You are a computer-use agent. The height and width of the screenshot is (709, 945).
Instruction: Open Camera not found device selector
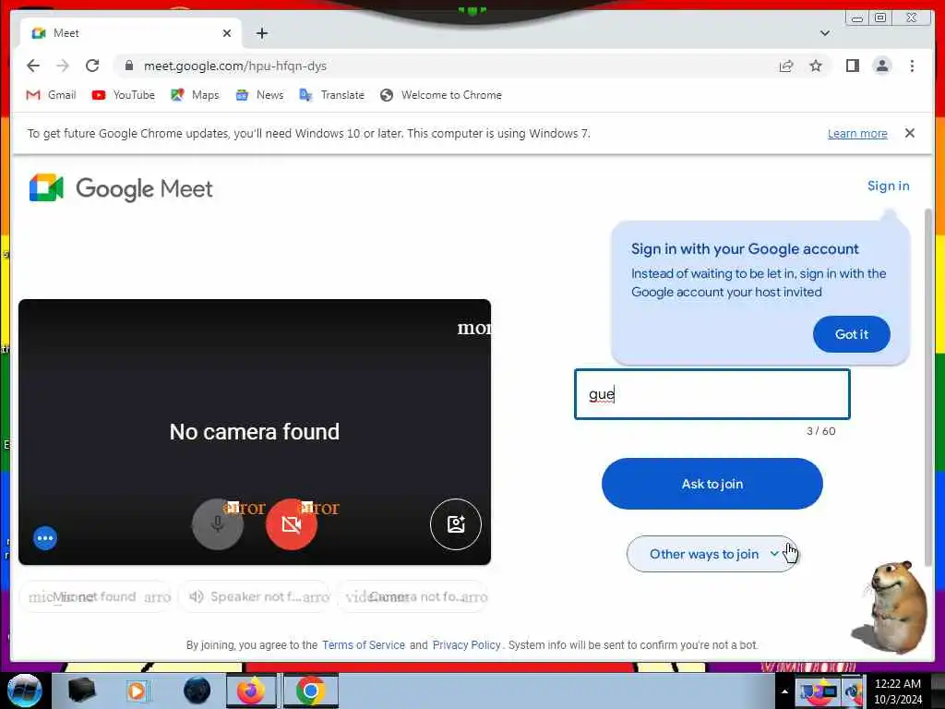[413, 597]
